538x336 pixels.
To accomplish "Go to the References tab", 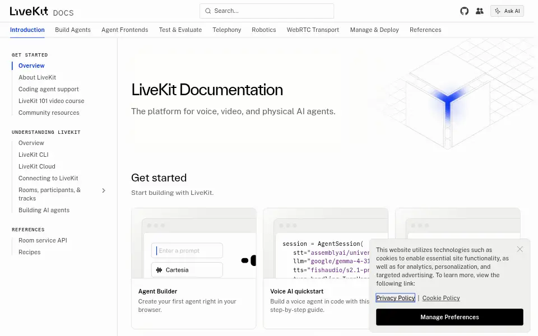I will pyautogui.click(x=425, y=30).
